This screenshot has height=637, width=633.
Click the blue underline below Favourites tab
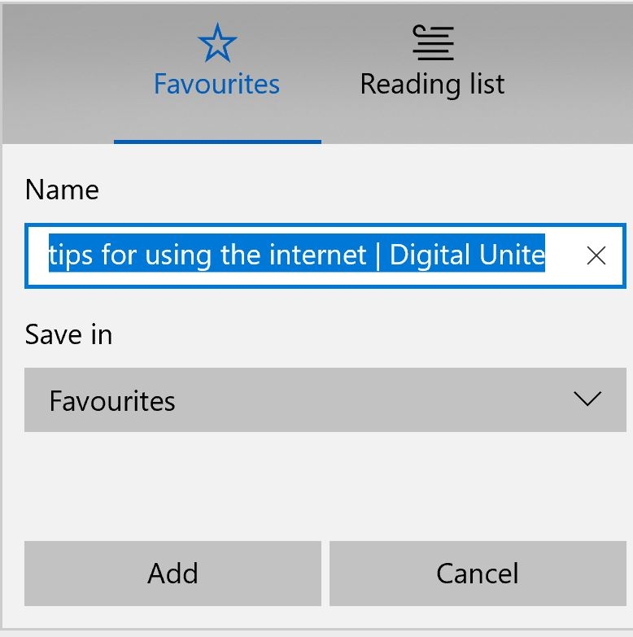click(217, 142)
